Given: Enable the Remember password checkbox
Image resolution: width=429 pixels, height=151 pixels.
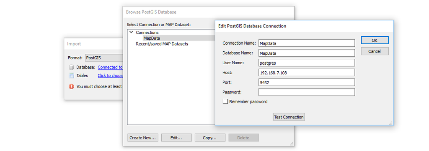Looking at the screenshot, I should pyautogui.click(x=225, y=101).
